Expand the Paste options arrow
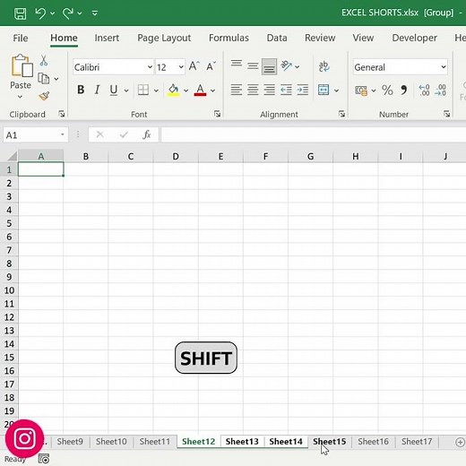 coord(20,97)
